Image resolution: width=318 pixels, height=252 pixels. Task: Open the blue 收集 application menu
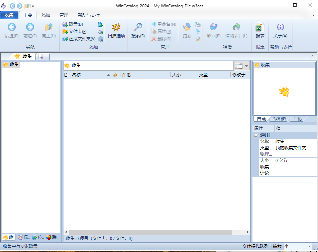point(9,15)
